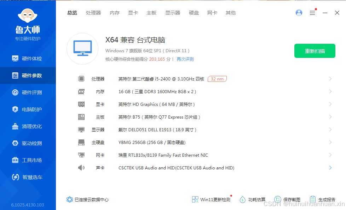Switch to the 显卡 tab

[x=133, y=13]
